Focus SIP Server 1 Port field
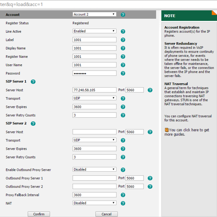The image size is (217, 217). pos(135,90)
